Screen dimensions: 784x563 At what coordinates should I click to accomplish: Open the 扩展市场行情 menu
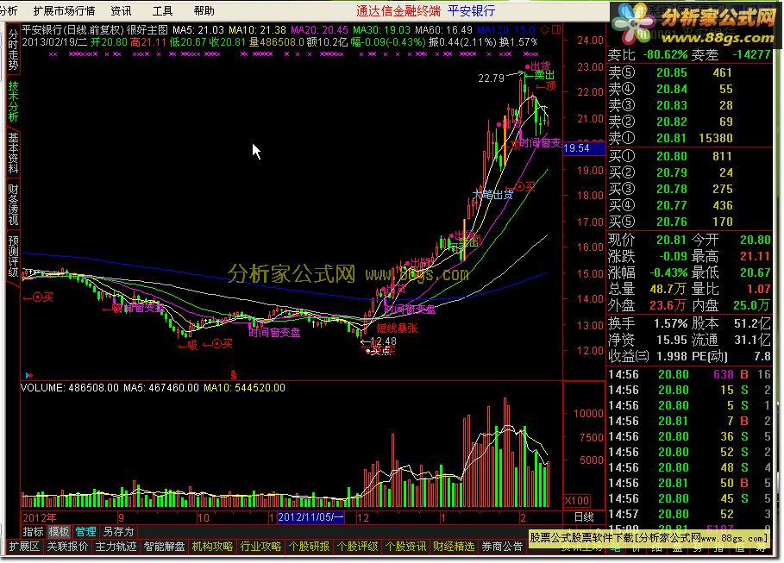coord(64,11)
